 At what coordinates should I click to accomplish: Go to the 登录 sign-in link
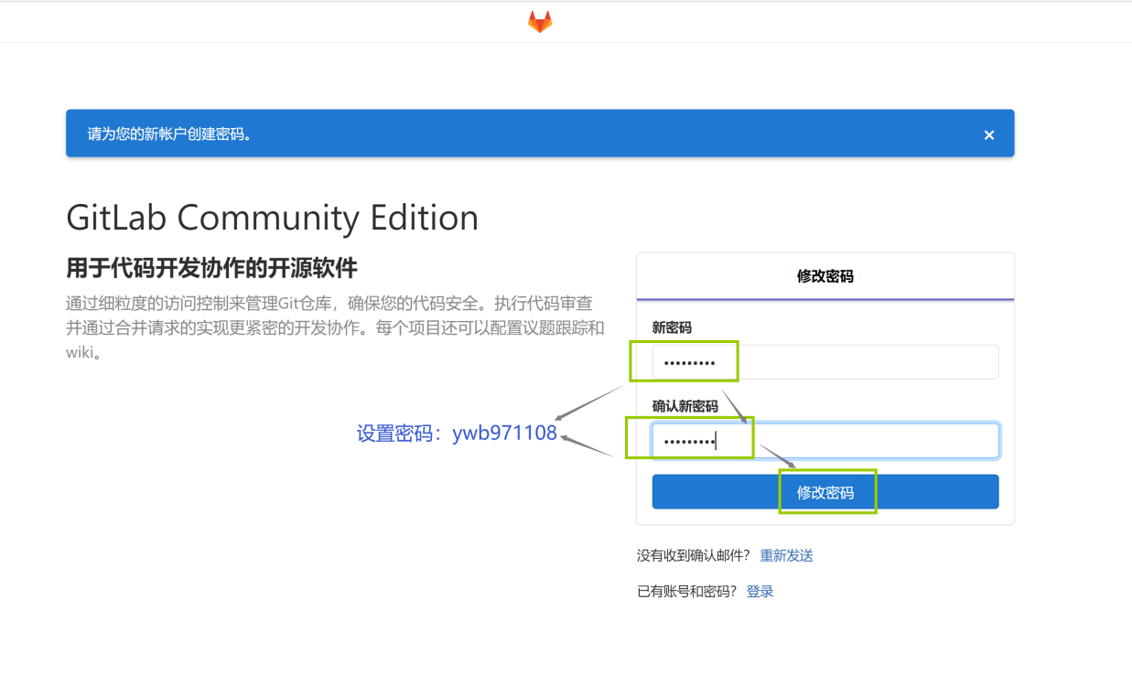point(760,592)
